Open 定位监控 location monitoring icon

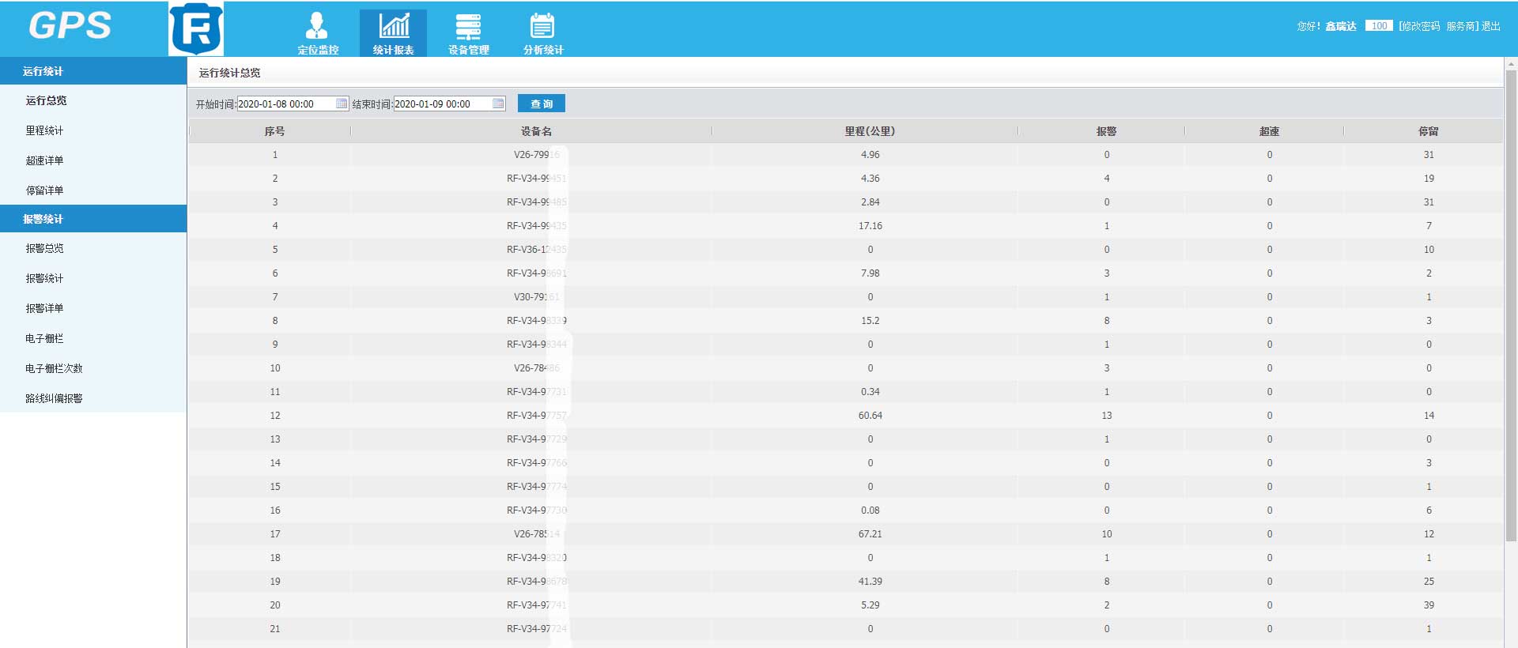317,27
